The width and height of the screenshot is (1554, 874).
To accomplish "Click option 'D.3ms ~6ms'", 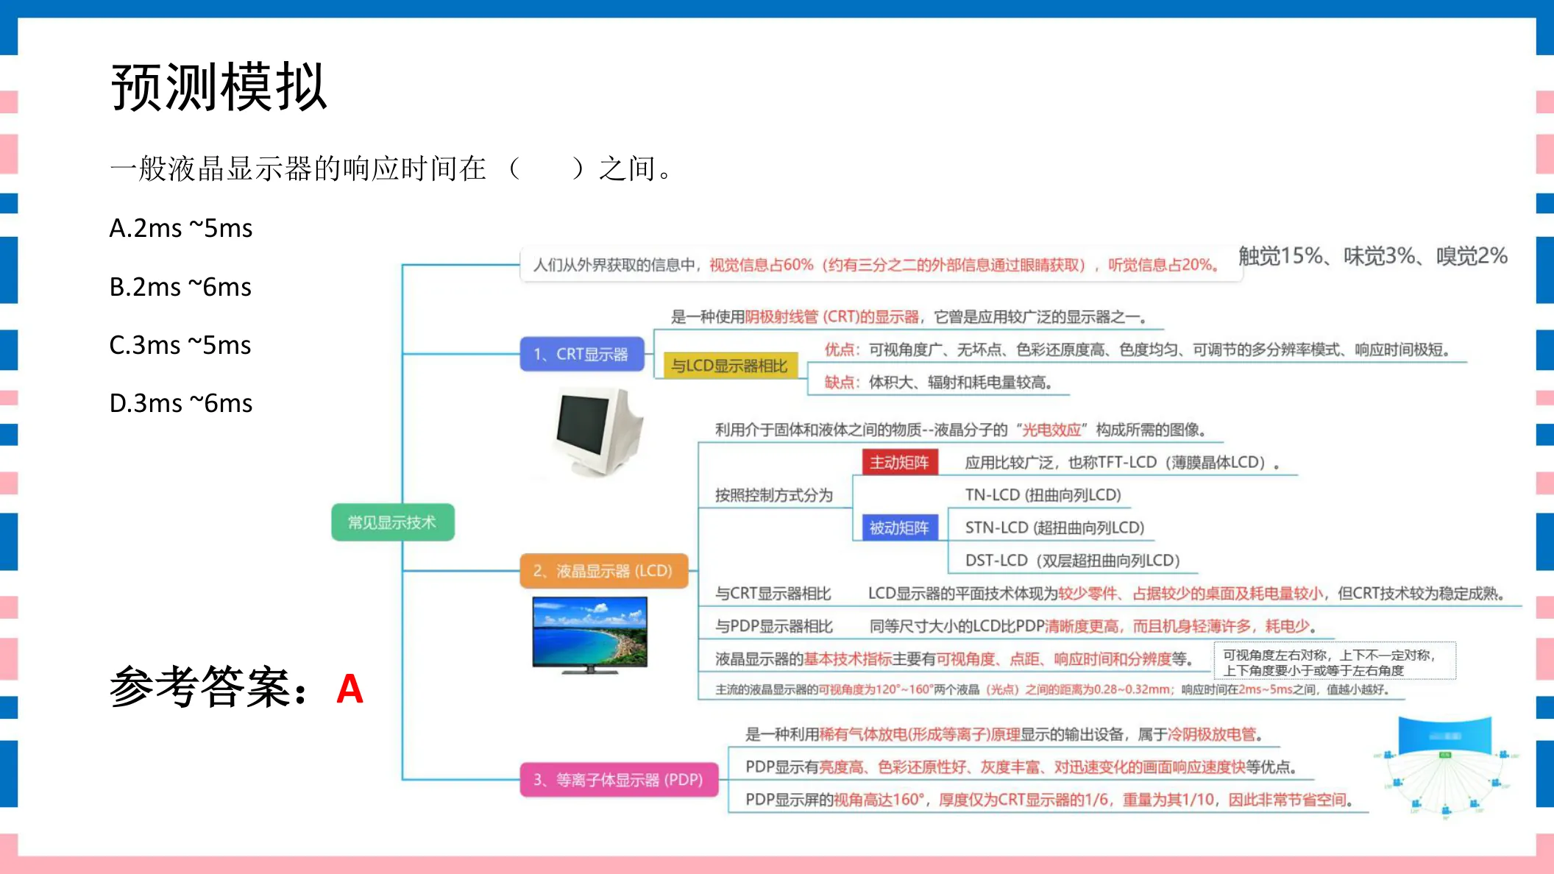I will pos(181,402).
